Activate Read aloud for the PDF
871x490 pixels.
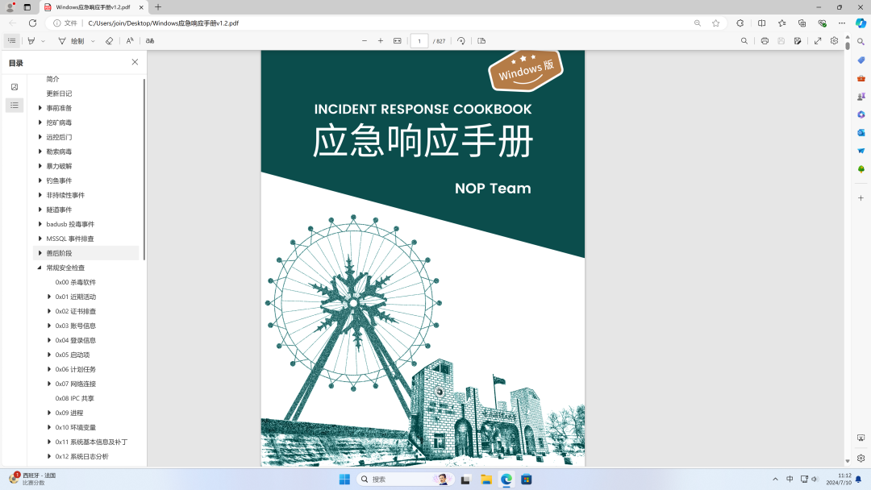[x=129, y=40]
